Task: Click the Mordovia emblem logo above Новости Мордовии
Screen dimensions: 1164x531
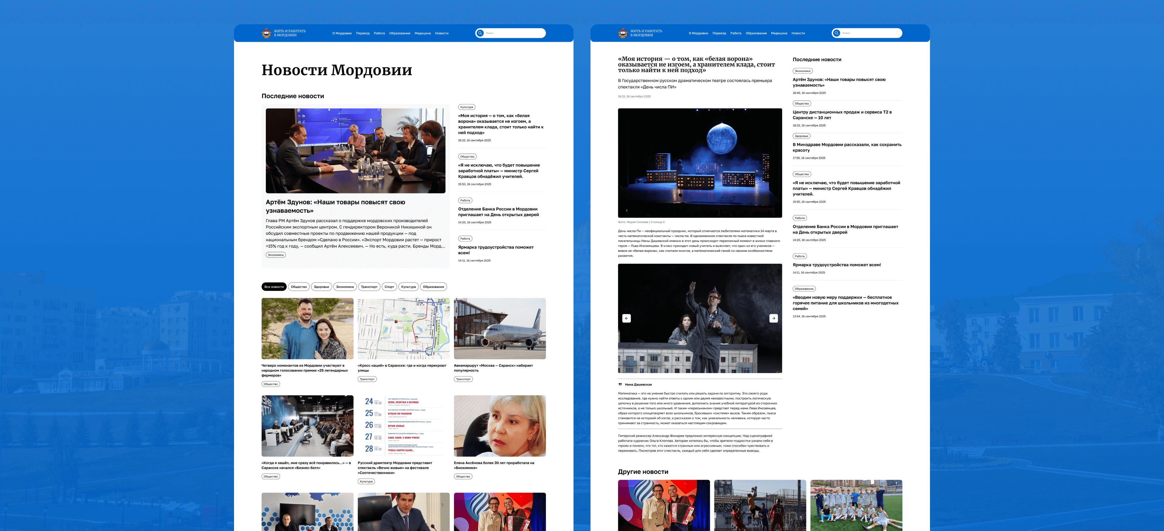Action: click(266, 33)
